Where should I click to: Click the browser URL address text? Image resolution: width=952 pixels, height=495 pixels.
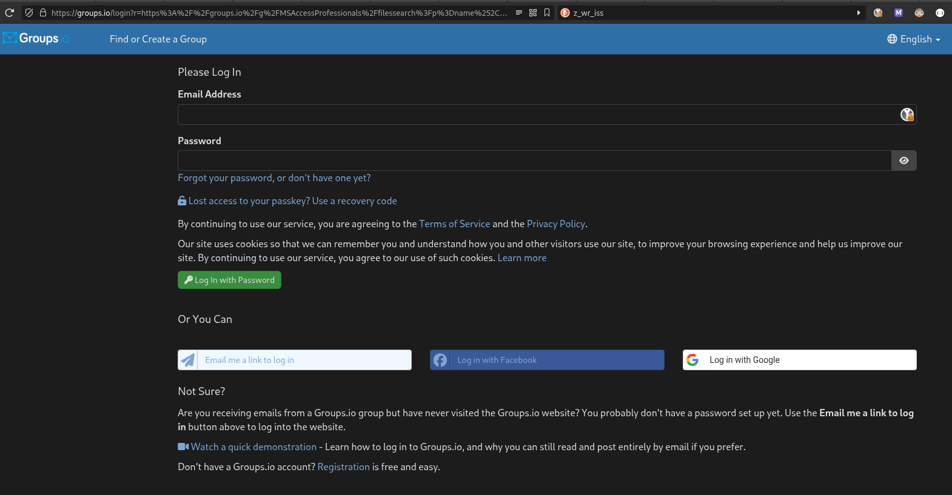(x=279, y=13)
